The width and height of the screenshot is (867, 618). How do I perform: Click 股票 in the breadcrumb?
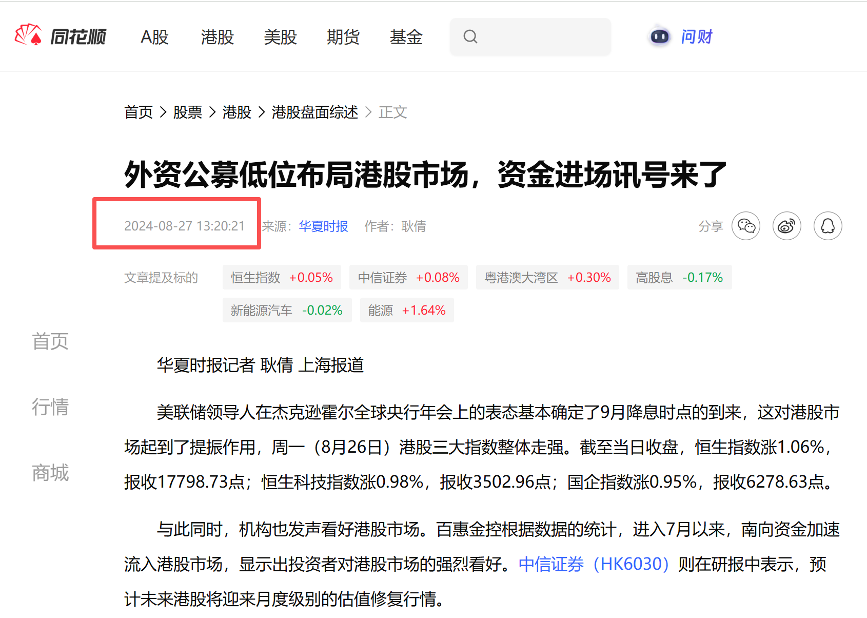point(188,112)
